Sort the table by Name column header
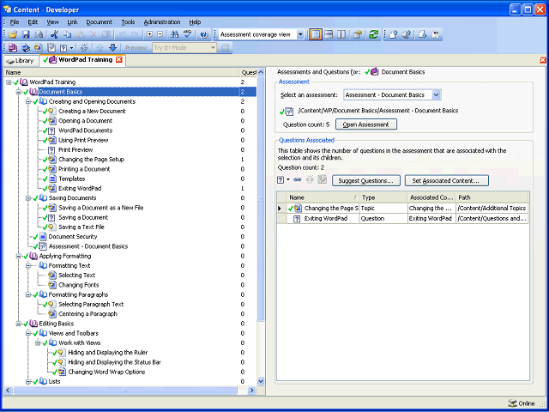 (x=323, y=197)
